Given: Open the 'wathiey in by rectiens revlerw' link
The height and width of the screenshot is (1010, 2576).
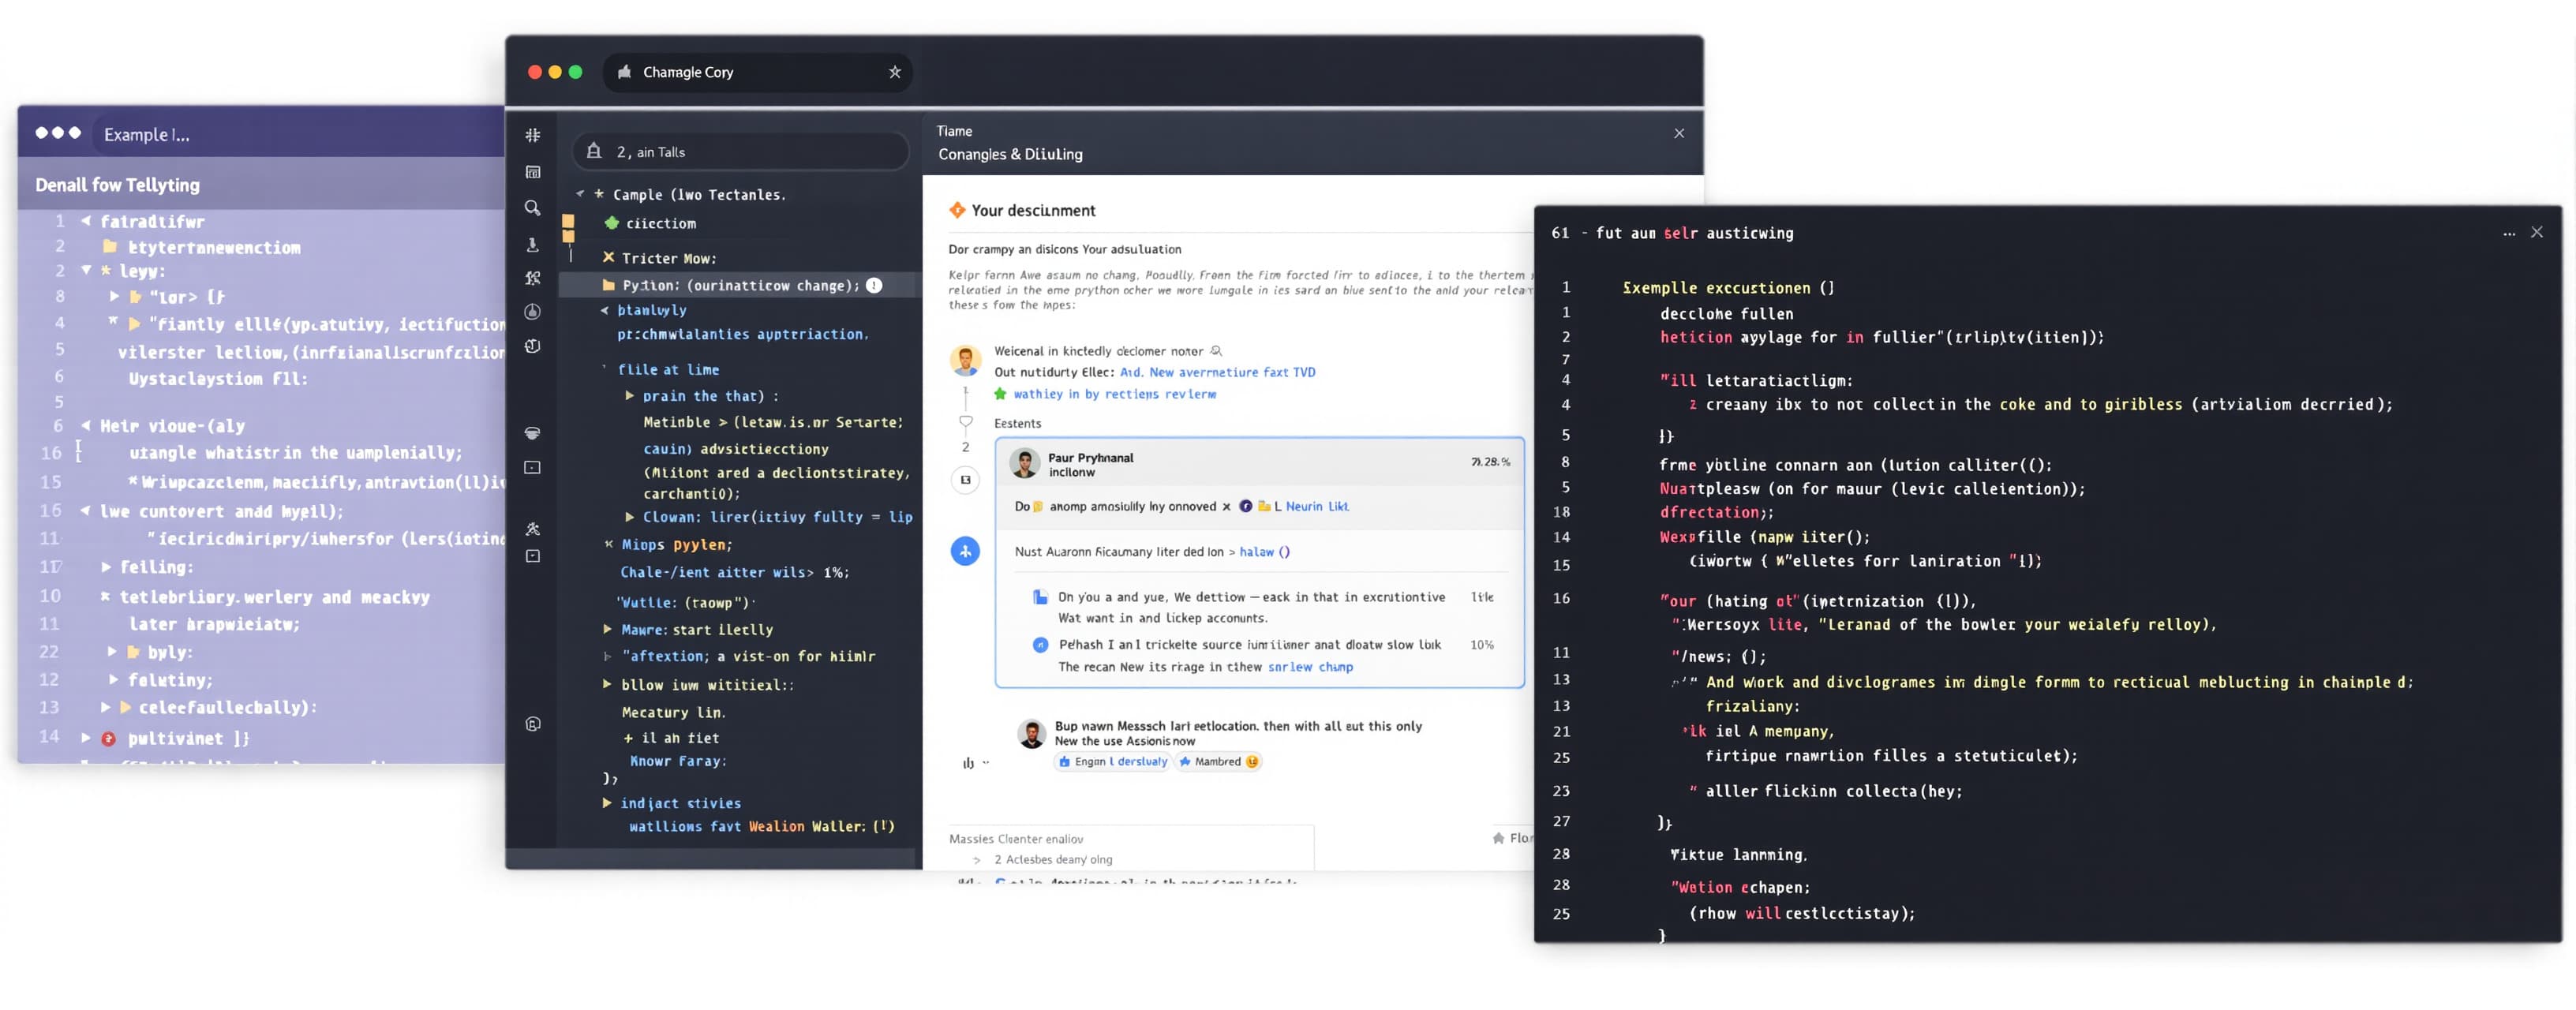Looking at the screenshot, I should 1115,394.
